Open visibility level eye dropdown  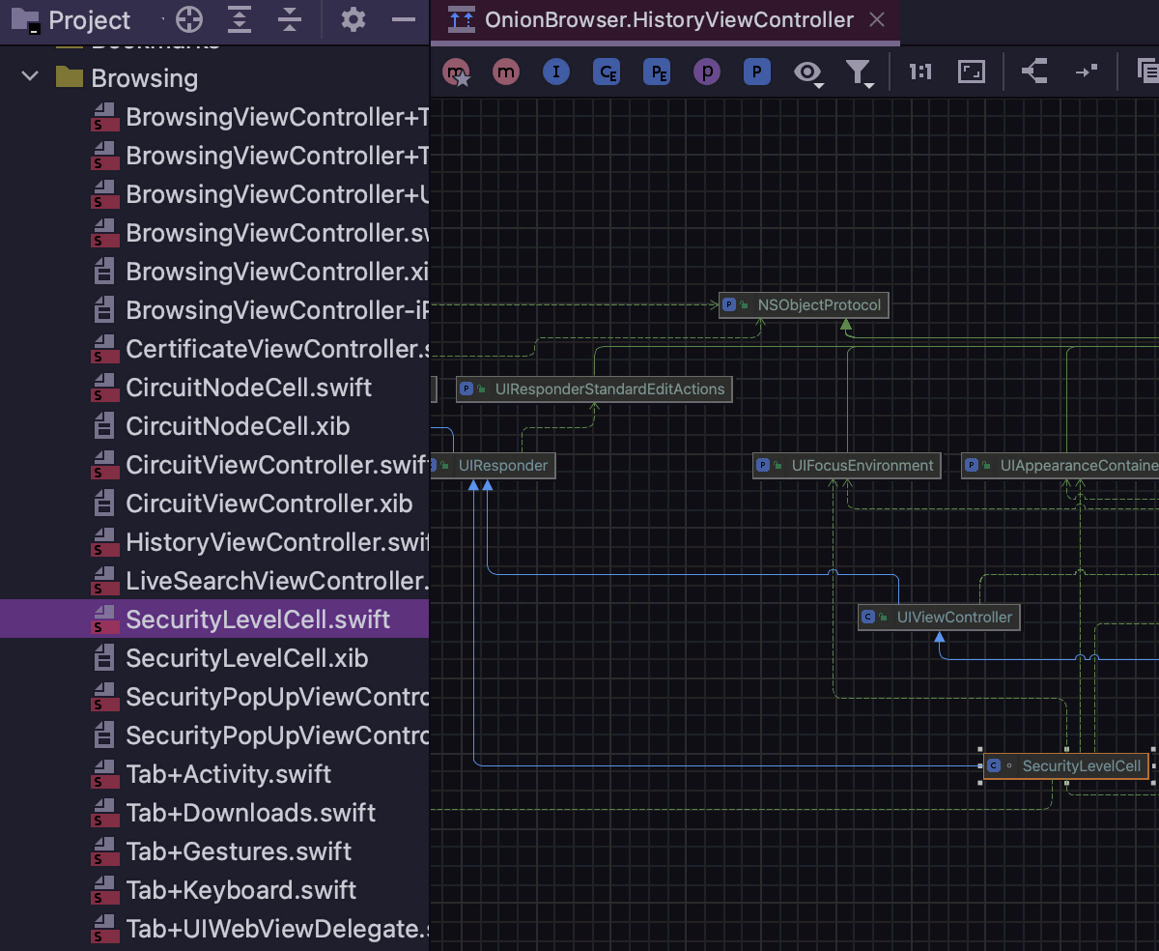pos(808,72)
